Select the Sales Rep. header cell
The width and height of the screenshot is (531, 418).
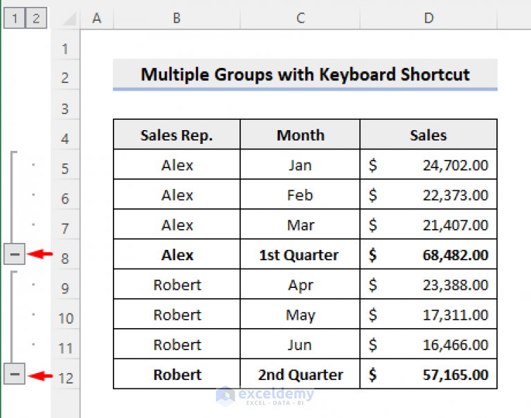(x=177, y=135)
